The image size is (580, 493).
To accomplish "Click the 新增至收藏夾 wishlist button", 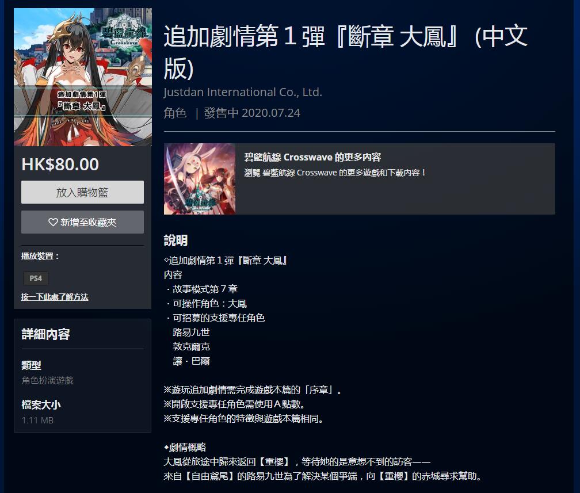I will (82, 222).
